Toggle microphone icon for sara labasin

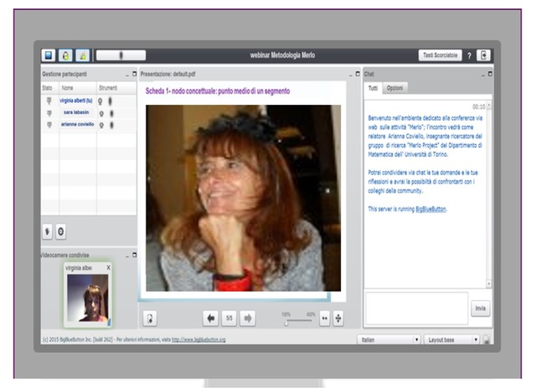point(111,113)
